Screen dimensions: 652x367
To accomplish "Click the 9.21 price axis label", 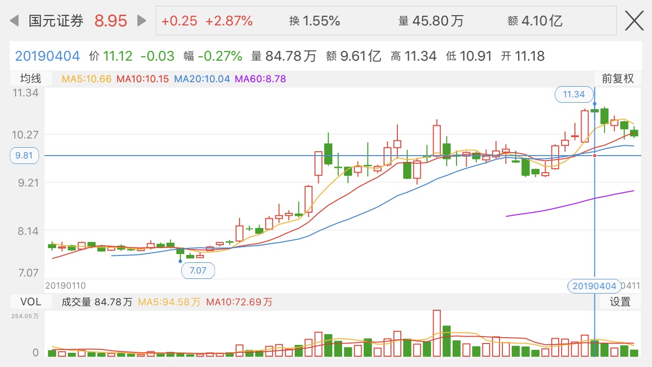I will [28, 183].
